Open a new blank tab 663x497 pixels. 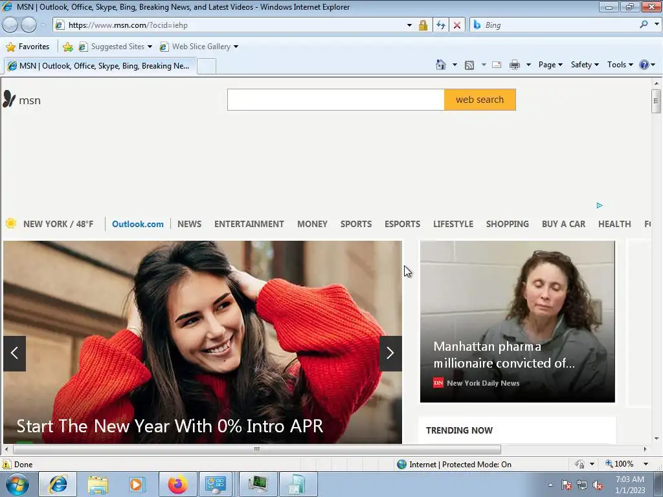pos(207,67)
